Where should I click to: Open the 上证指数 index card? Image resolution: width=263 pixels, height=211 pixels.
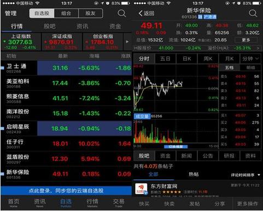(x=21, y=42)
